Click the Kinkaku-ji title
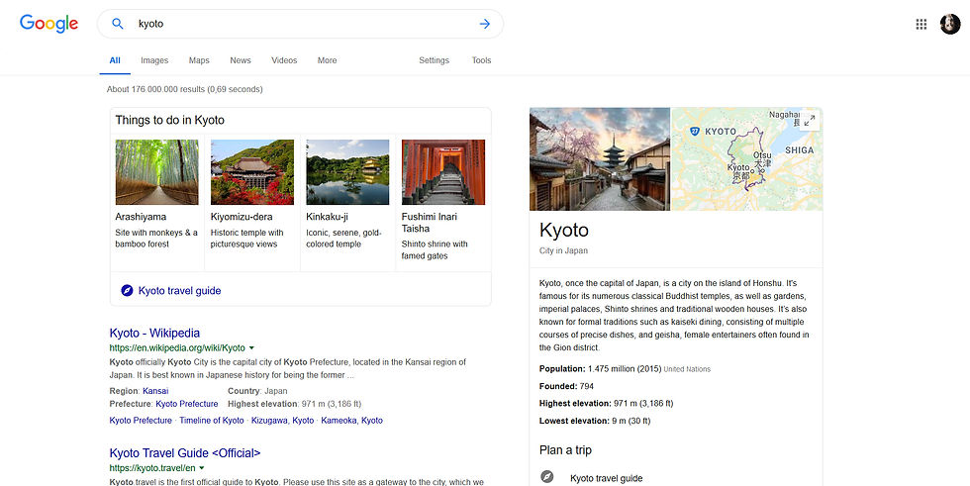 pyautogui.click(x=328, y=217)
